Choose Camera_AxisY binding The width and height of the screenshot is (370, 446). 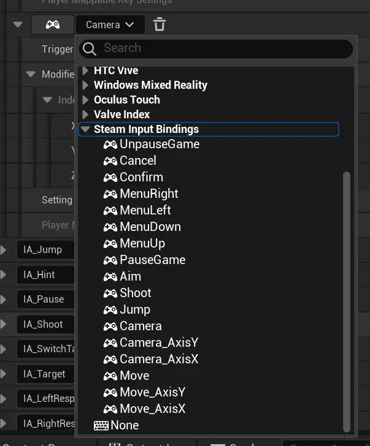click(x=159, y=342)
